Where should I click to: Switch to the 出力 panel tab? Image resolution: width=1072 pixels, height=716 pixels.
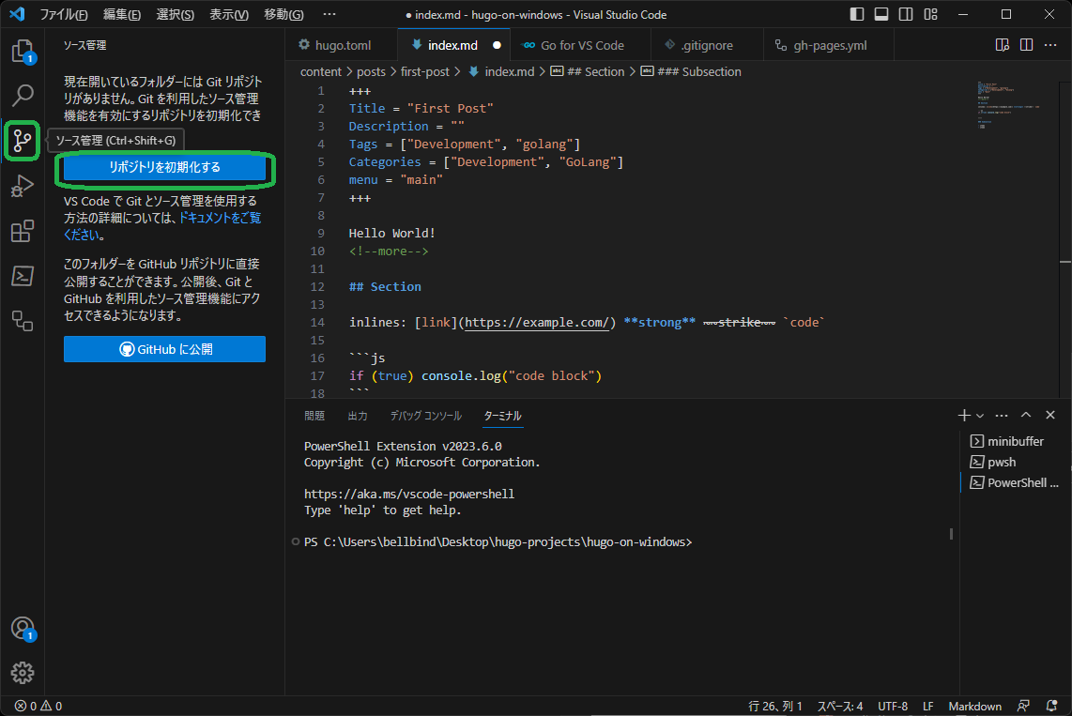[x=358, y=416]
